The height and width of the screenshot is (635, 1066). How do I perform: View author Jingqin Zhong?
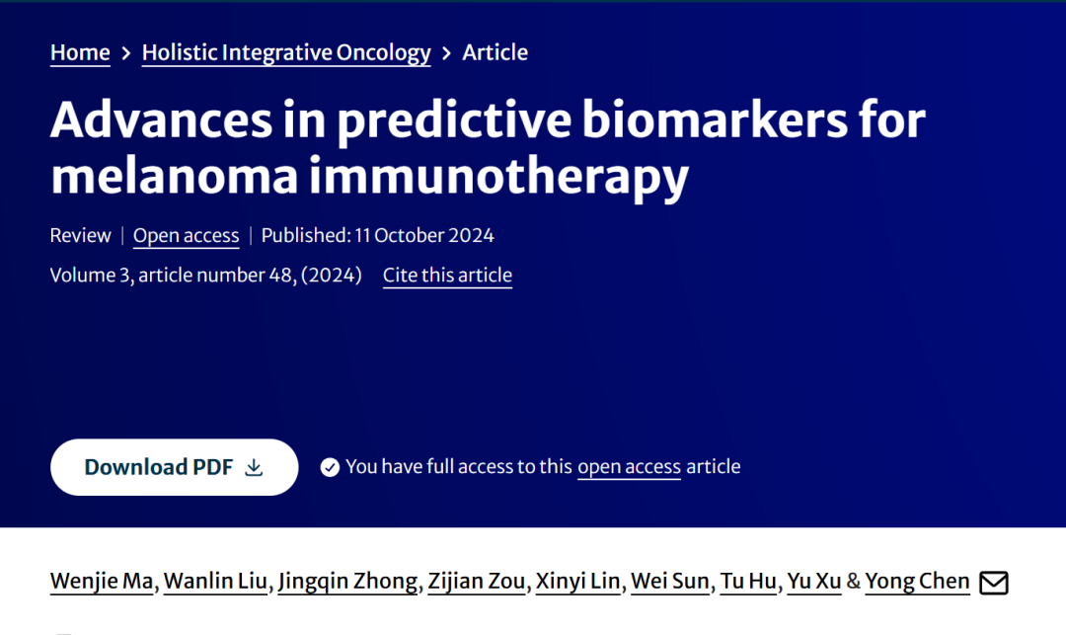coord(348,582)
